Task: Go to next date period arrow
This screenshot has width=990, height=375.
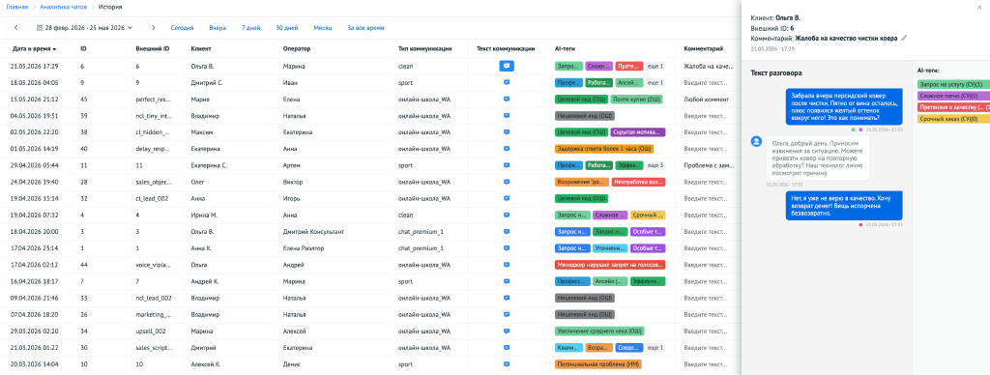Action: click(x=153, y=28)
